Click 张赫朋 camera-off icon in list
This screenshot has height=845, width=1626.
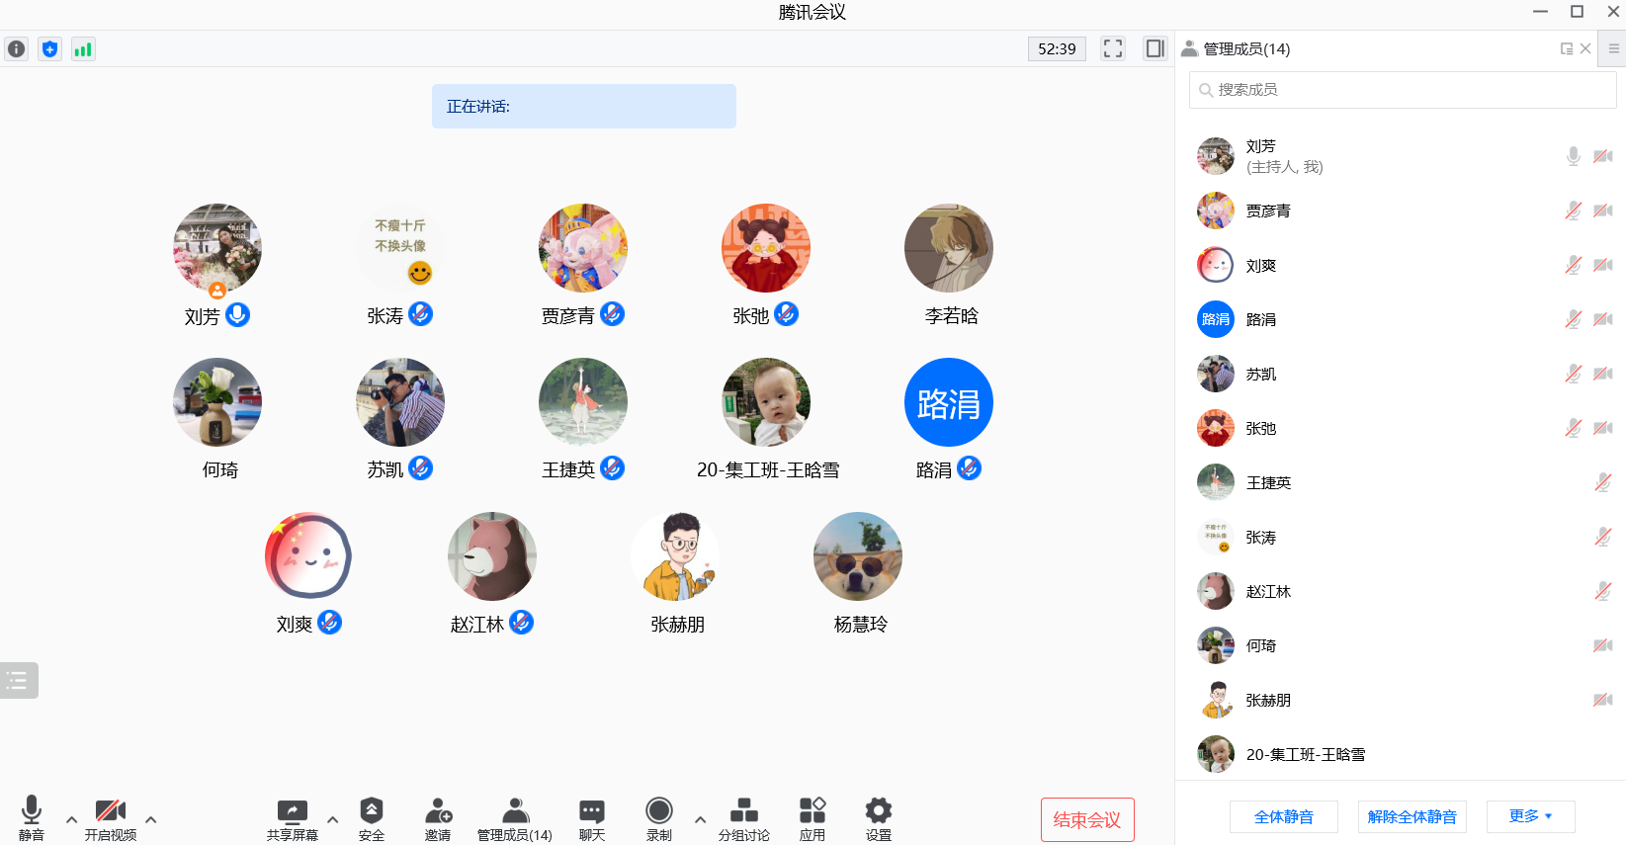pos(1603,700)
